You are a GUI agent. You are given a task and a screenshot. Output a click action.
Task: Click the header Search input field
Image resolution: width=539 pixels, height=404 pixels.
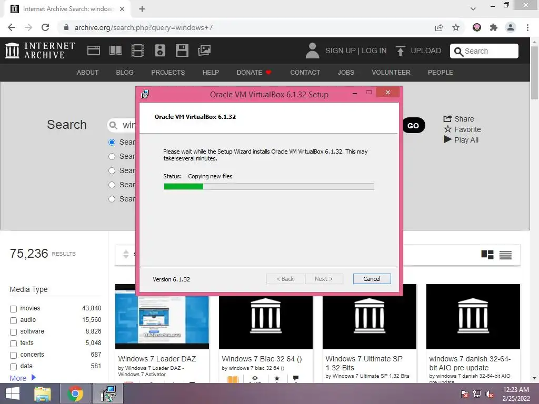pyautogui.click(x=484, y=51)
